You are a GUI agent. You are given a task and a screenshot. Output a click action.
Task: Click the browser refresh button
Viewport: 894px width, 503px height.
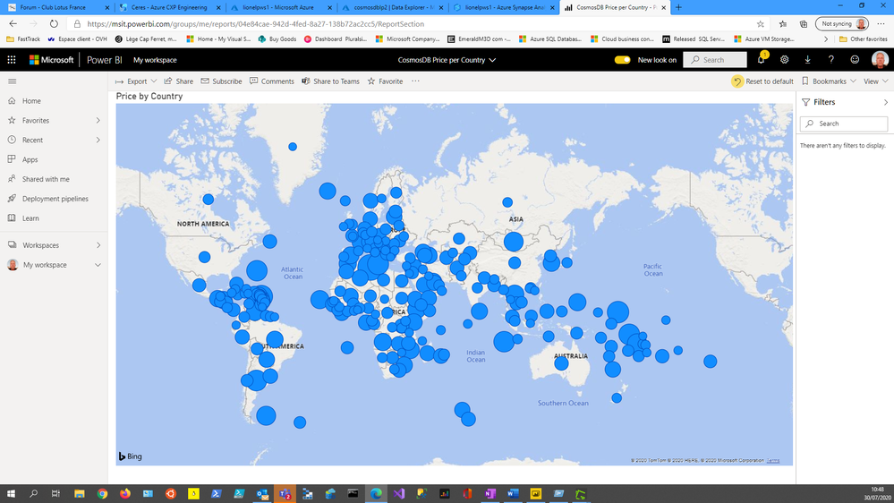click(54, 24)
